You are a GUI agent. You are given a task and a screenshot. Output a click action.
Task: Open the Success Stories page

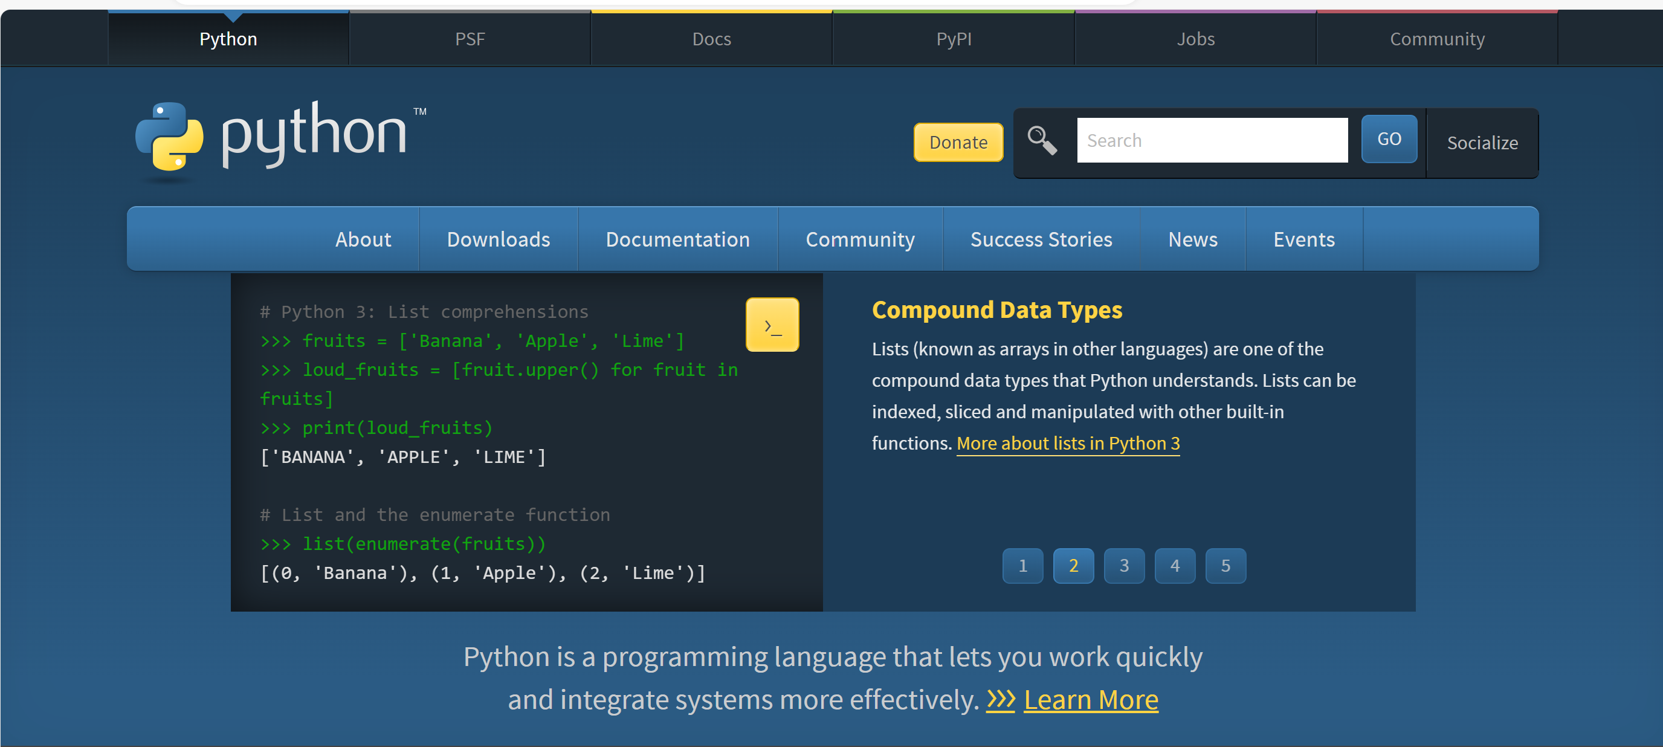click(1041, 239)
